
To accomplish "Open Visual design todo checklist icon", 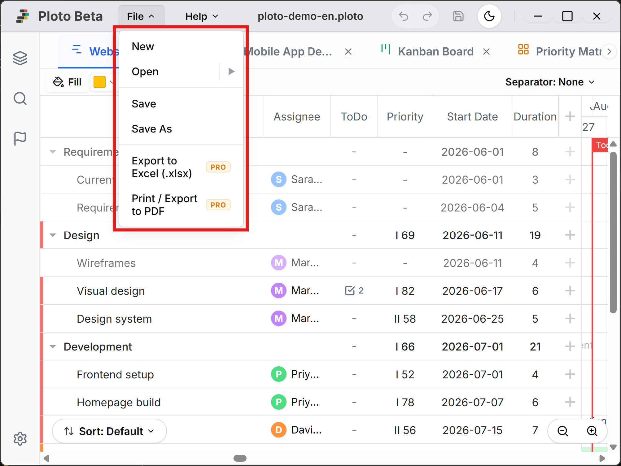I will 354,291.
